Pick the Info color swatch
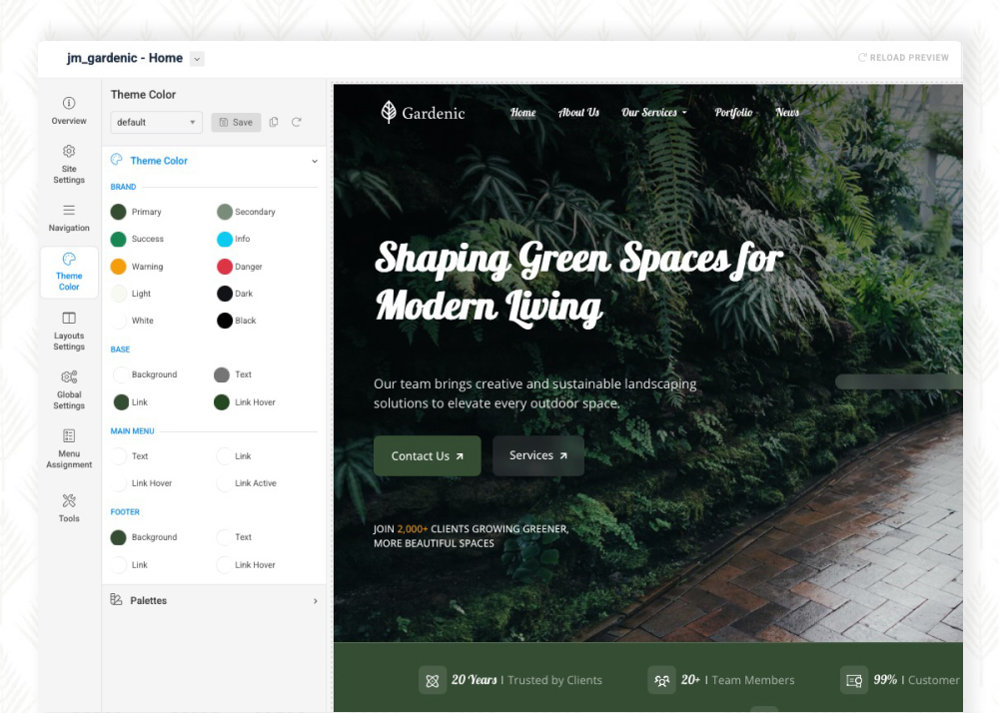The width and height of the screenshot is (999, 713). (x=224, y=240)
